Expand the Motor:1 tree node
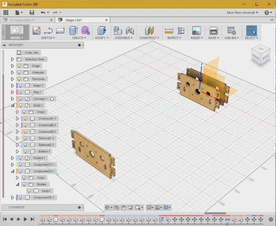Screen dimensions: 276x226 tap(13, 86)
